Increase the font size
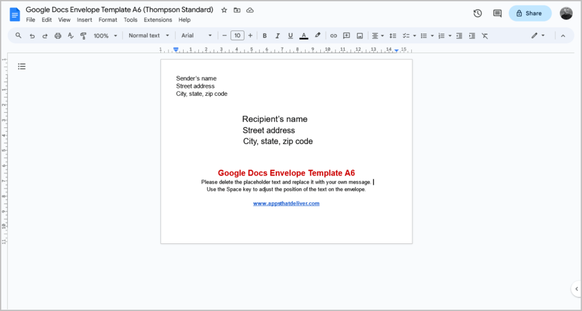582x311 pixels. 250,35
